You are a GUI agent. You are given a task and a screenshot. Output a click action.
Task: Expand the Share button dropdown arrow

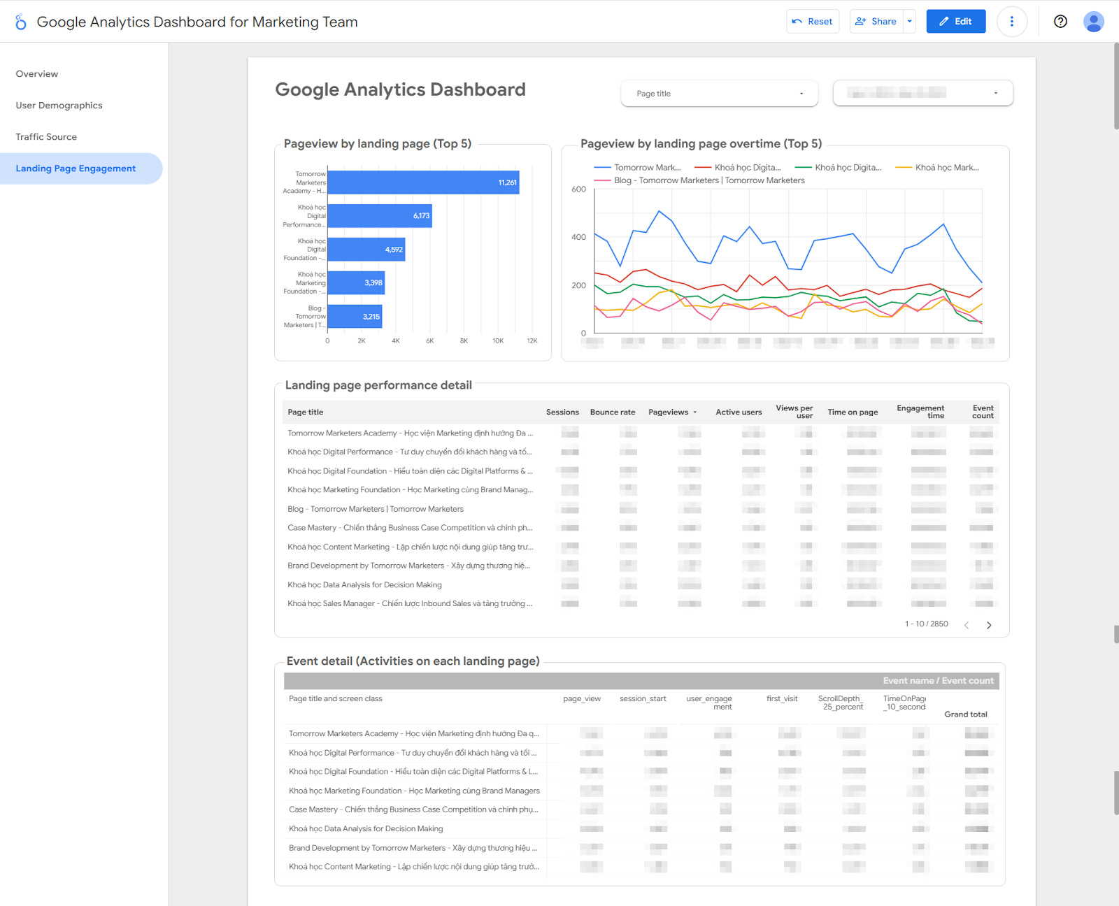[909, 21]
